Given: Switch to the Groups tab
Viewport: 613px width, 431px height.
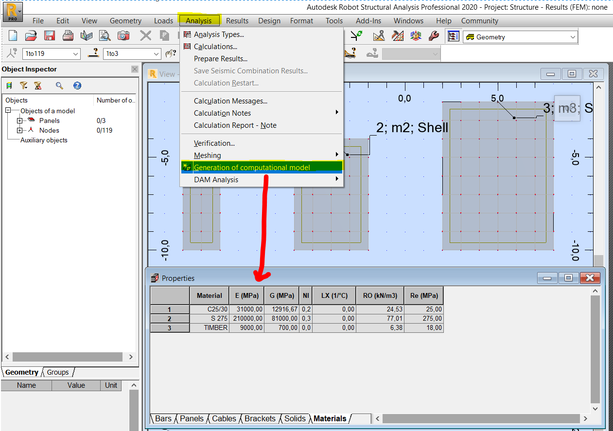Looking at the screenshot, I should click(57, 372).
